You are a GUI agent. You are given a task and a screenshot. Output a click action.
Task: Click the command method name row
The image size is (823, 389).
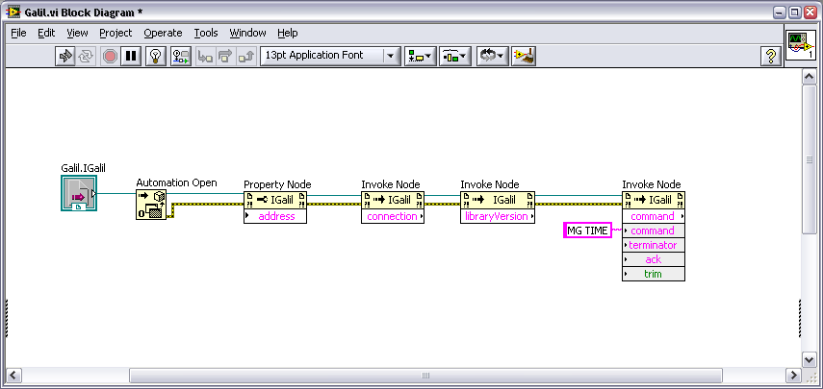[654, 216]
